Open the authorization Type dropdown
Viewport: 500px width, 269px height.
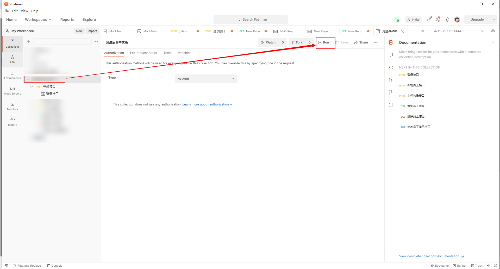click(206, 79)
